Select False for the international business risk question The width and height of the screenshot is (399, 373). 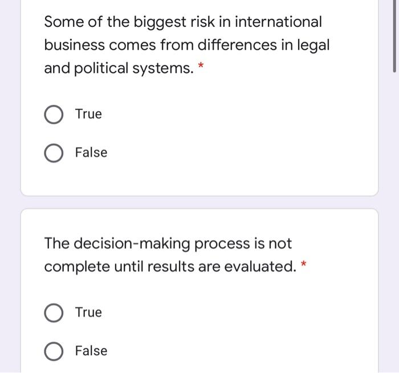(54, 153)
